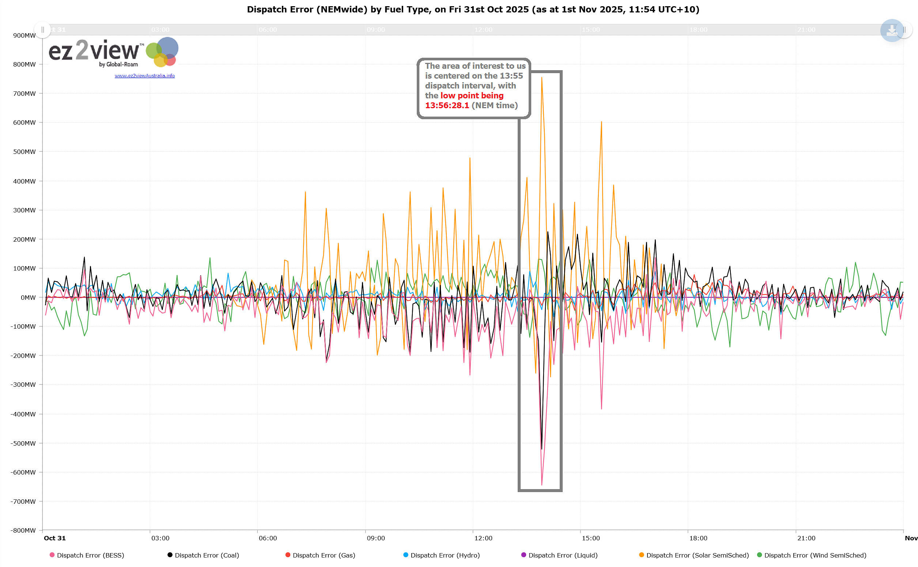
Task: Click the red Gas legend marker dot
Action: click(x=288, y=555)
